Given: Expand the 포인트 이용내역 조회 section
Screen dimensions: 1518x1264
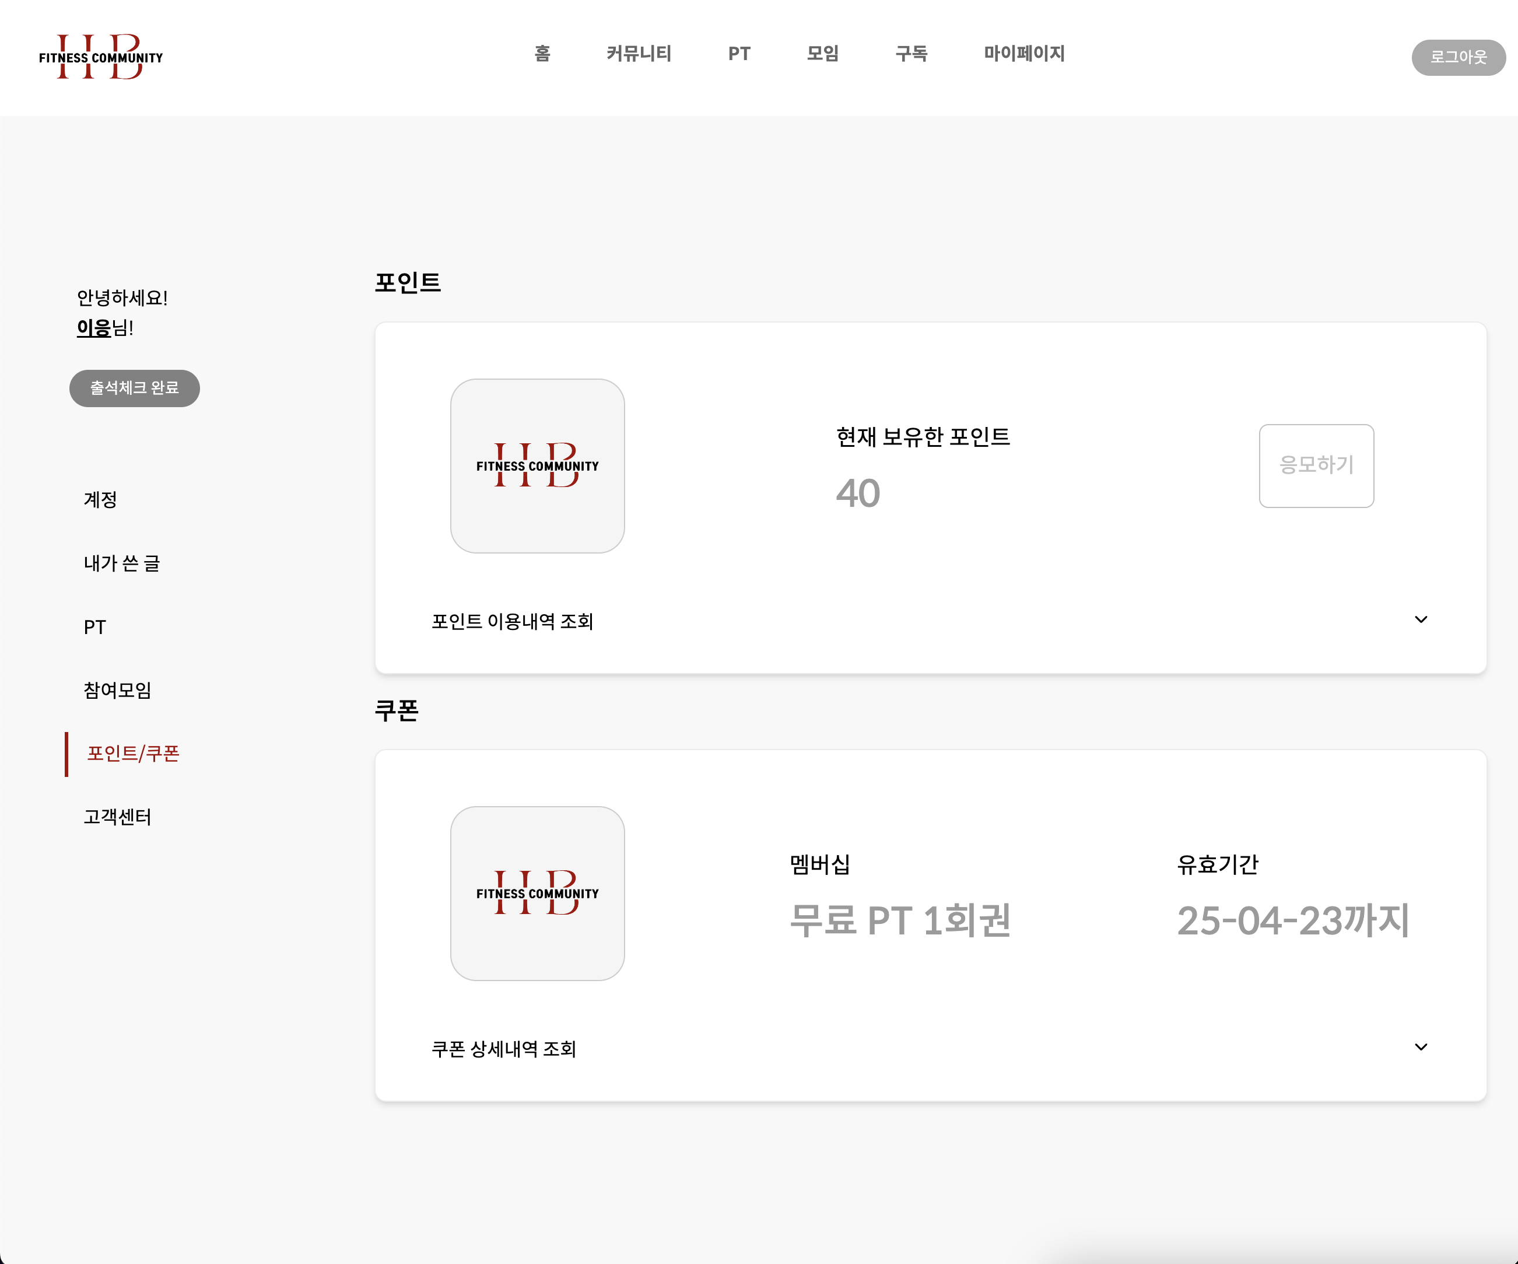Looking at the screenshot, I should pos(514,621).
